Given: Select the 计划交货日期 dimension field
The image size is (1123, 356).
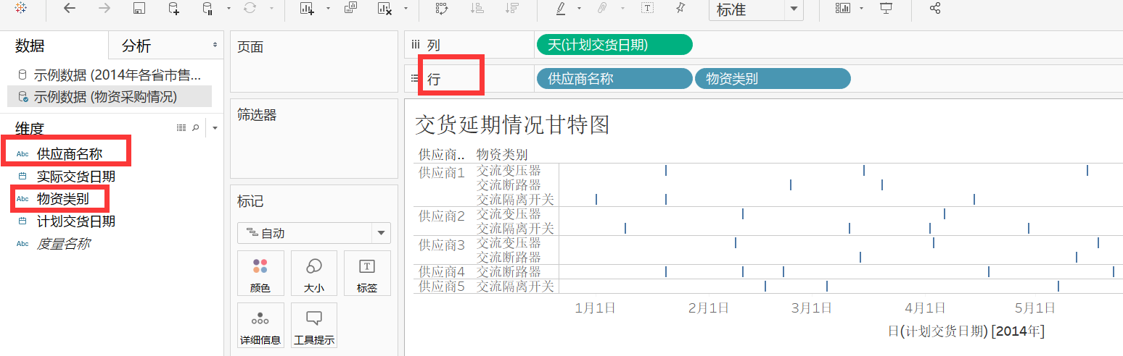Looking at the screenshot, I should point(76,221).
